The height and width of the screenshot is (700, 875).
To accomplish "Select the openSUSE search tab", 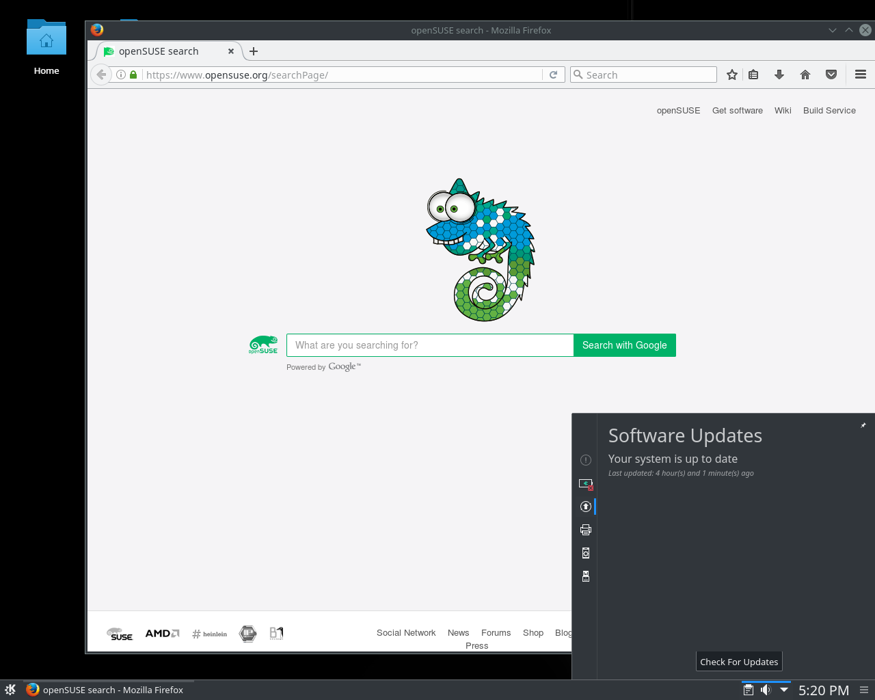I will coord(165,51).
